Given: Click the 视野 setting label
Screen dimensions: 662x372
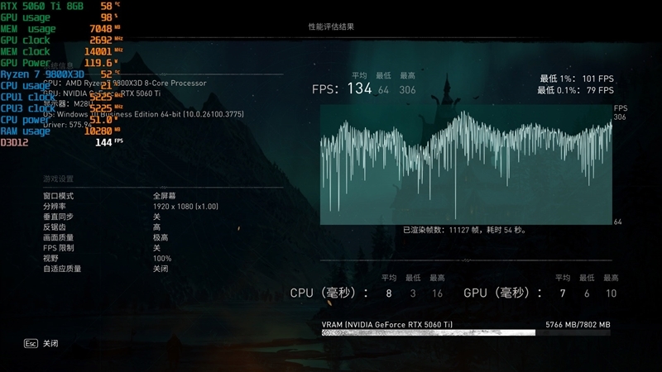Looking at the screenshot, I should click(x=50, y=258).
